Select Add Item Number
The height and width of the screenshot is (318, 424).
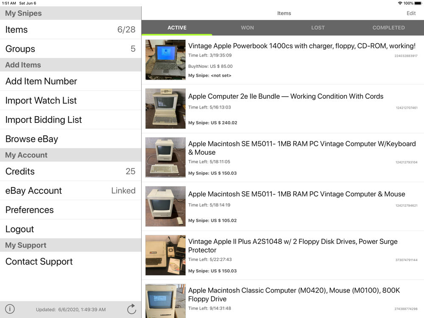tap(70, 81)
